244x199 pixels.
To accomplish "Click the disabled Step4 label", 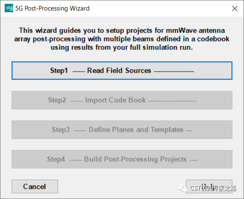I will [x=56, y=159].
